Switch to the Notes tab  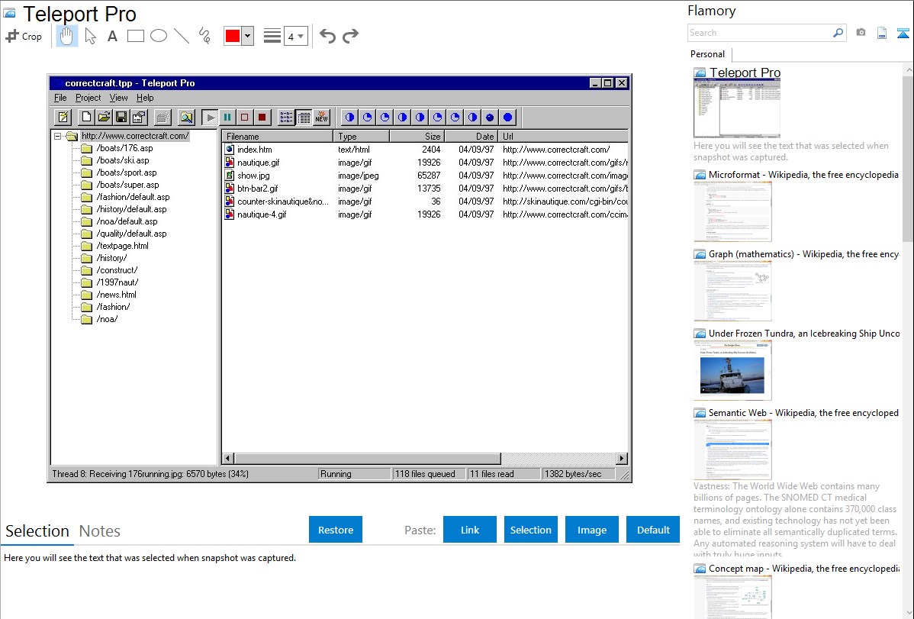[100, 531]
